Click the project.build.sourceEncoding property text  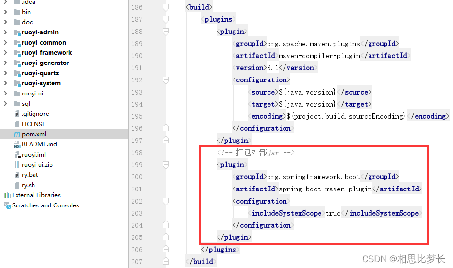346,116
